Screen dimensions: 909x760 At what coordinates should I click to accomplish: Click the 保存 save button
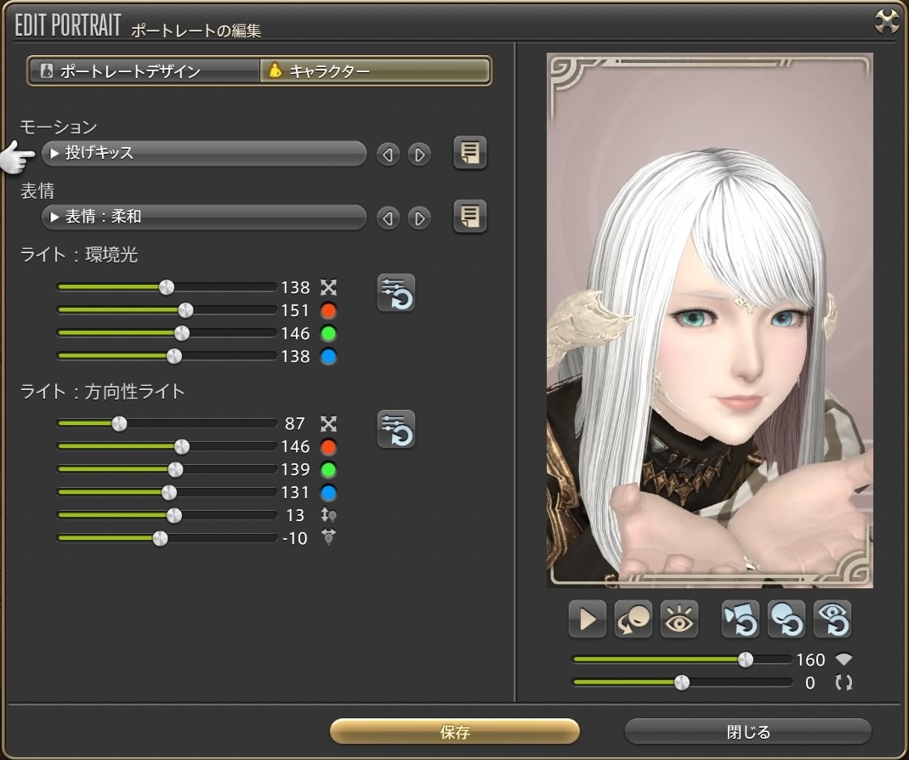pyautogui.click(x=455, y=732)
